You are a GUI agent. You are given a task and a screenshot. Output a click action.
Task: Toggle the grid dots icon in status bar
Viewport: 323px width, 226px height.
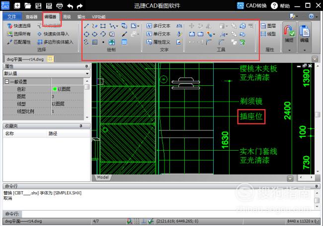pos(137,221)
